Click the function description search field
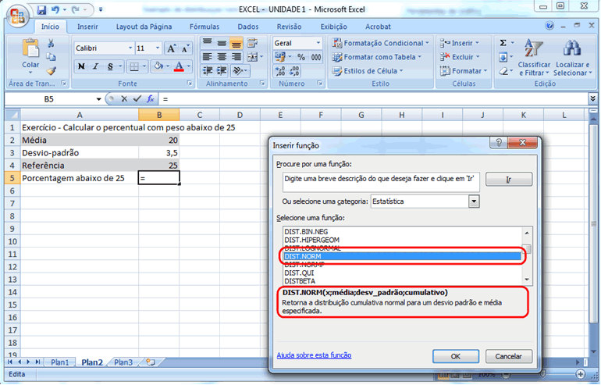The image size is (601, 385). (x=380, y=179)
